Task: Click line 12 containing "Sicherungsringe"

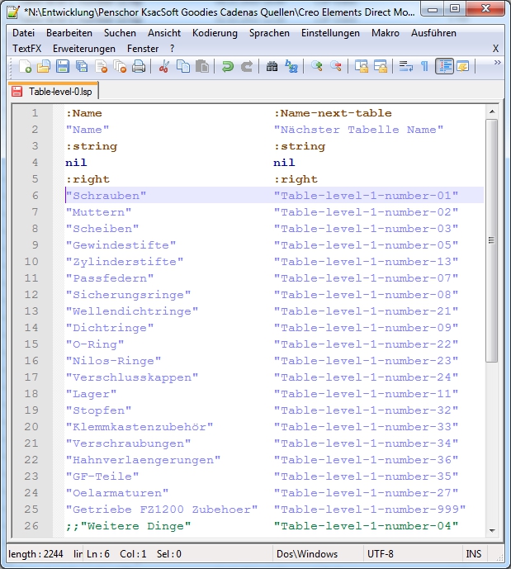Action: click(x=128, y=295)
